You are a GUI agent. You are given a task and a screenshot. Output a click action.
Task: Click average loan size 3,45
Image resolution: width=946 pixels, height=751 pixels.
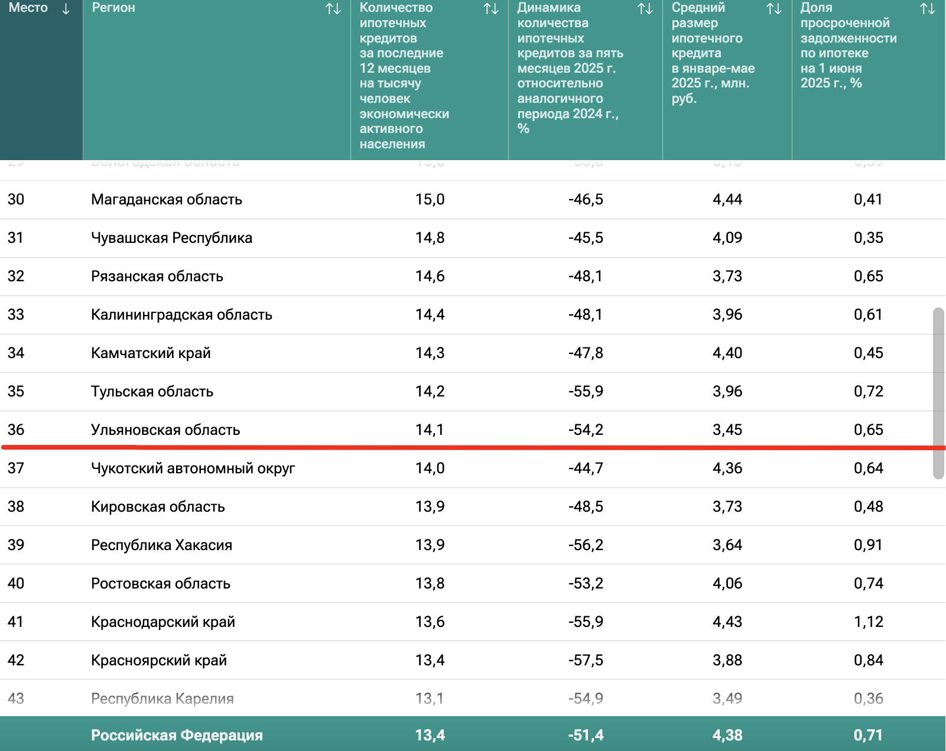tap(727, 430)
